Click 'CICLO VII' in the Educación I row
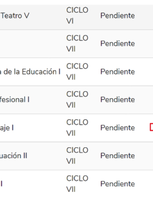 tap(77, 71)
